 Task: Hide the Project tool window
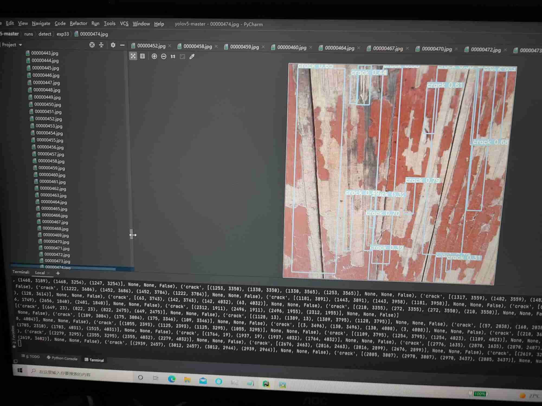[x=122, y=45]
